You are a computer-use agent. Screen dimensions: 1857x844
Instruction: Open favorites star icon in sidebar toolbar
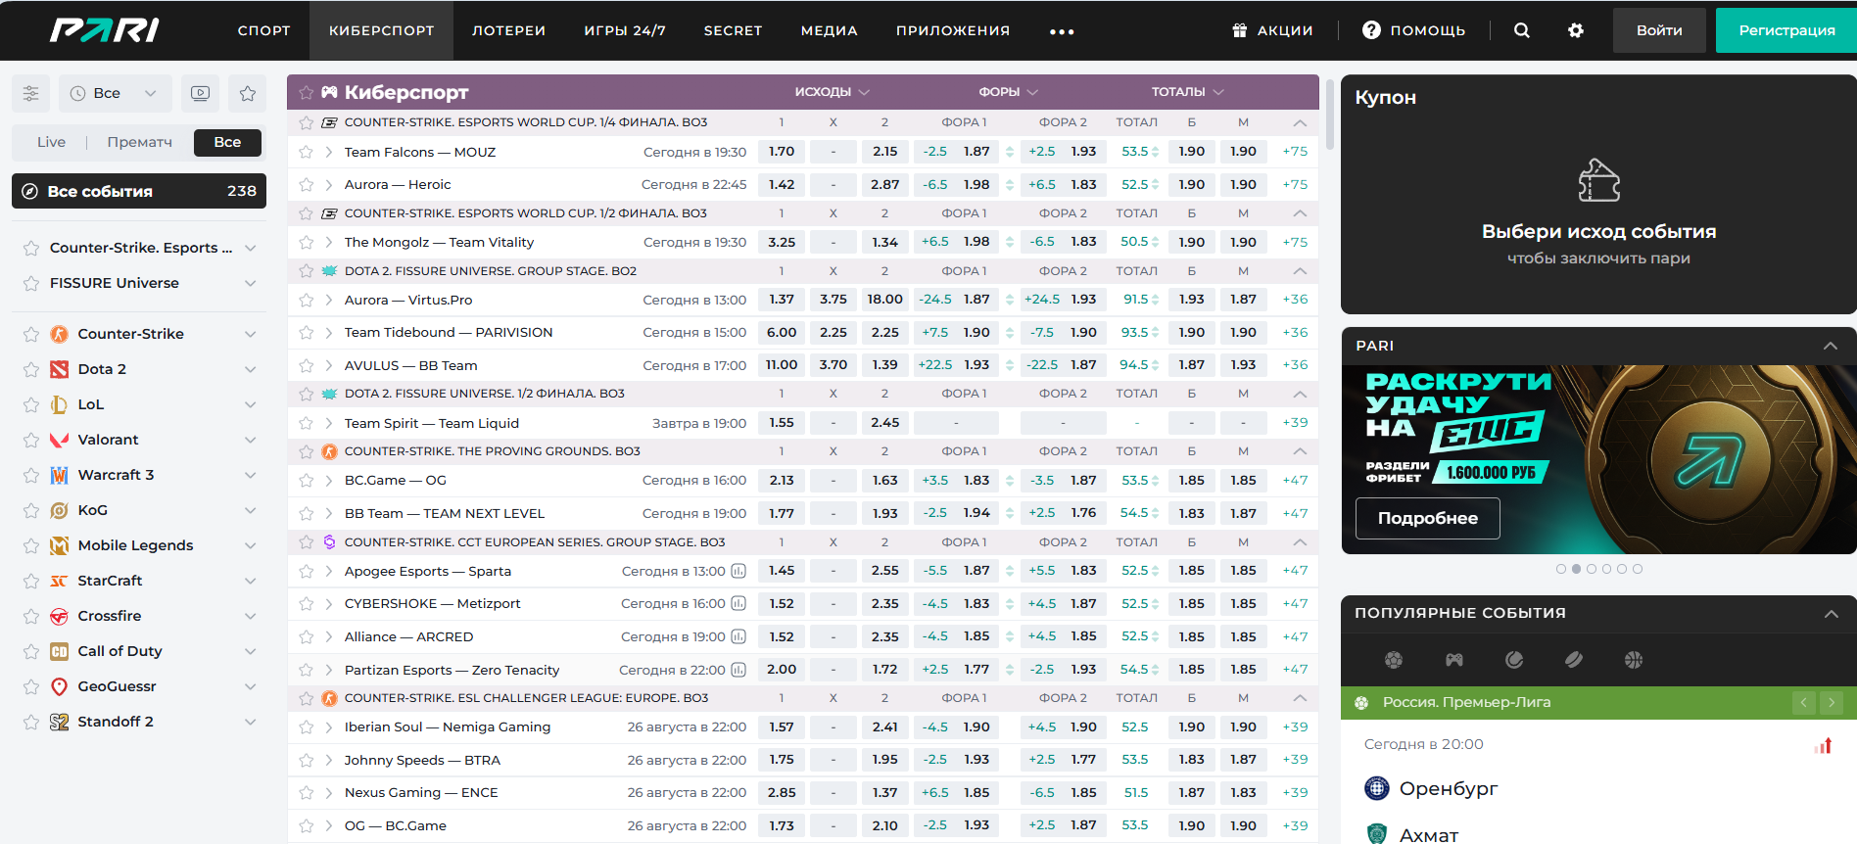247,93
